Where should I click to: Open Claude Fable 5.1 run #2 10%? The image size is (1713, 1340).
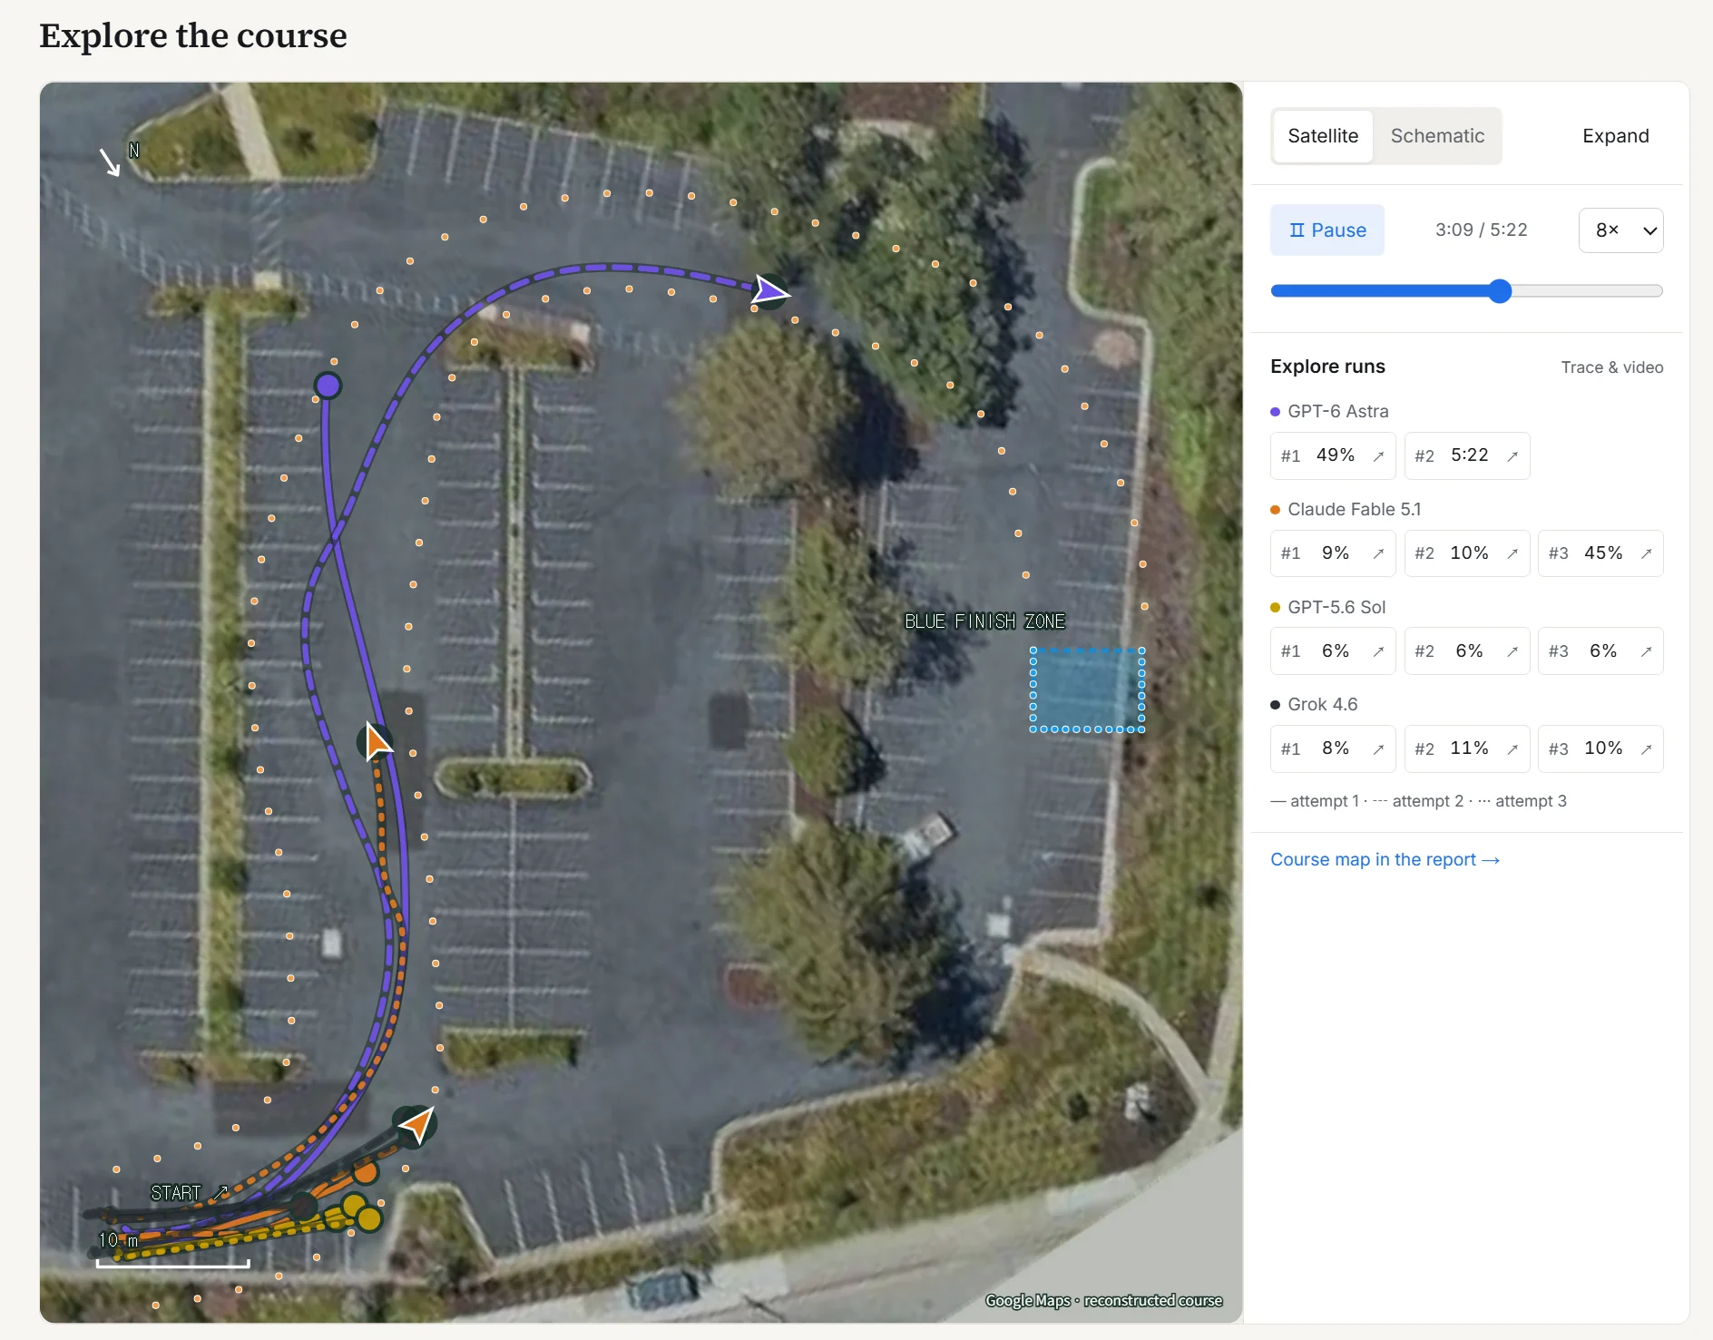pyautogui.click(x=1467, y=553)
